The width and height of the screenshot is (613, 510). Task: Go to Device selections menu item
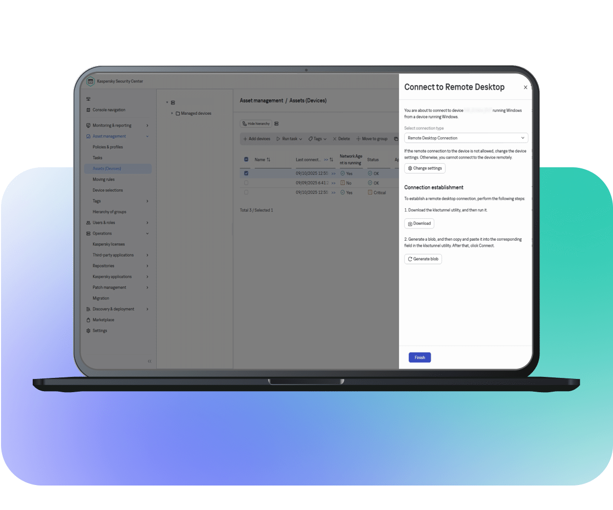pyautogui.click(x=107, y=190)
